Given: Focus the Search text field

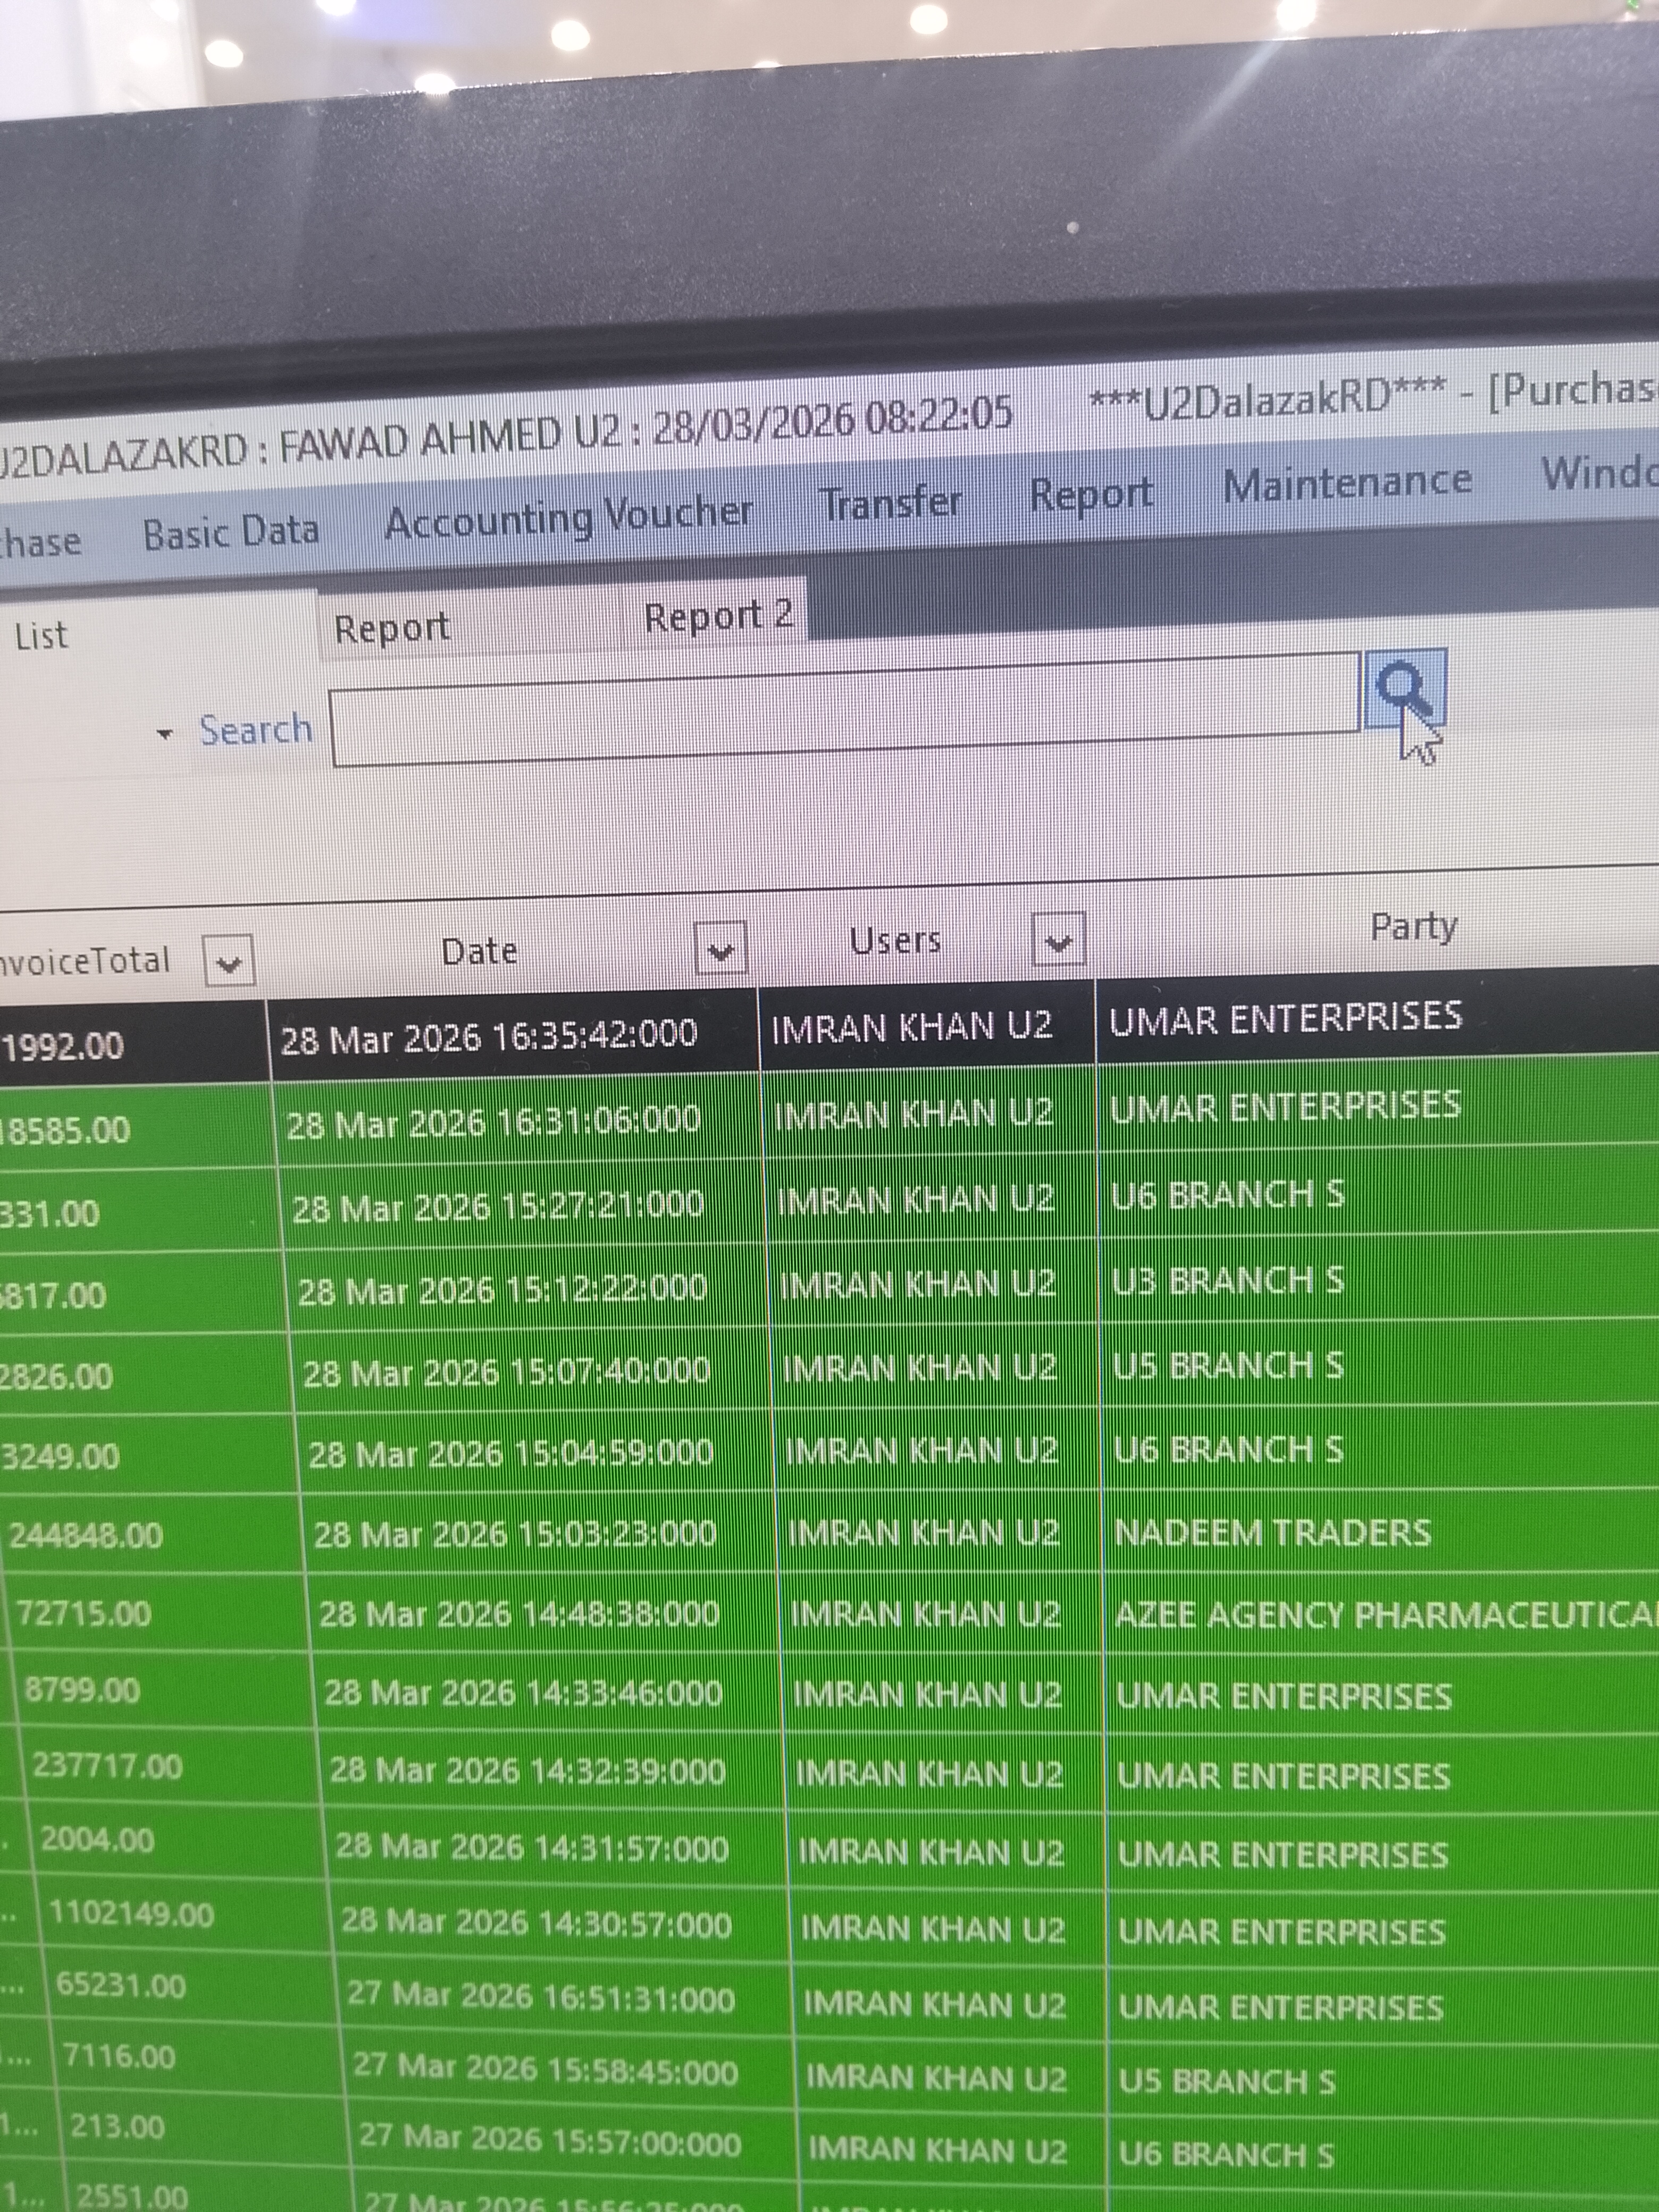Looking at the screenshot, I should [846, 710].
